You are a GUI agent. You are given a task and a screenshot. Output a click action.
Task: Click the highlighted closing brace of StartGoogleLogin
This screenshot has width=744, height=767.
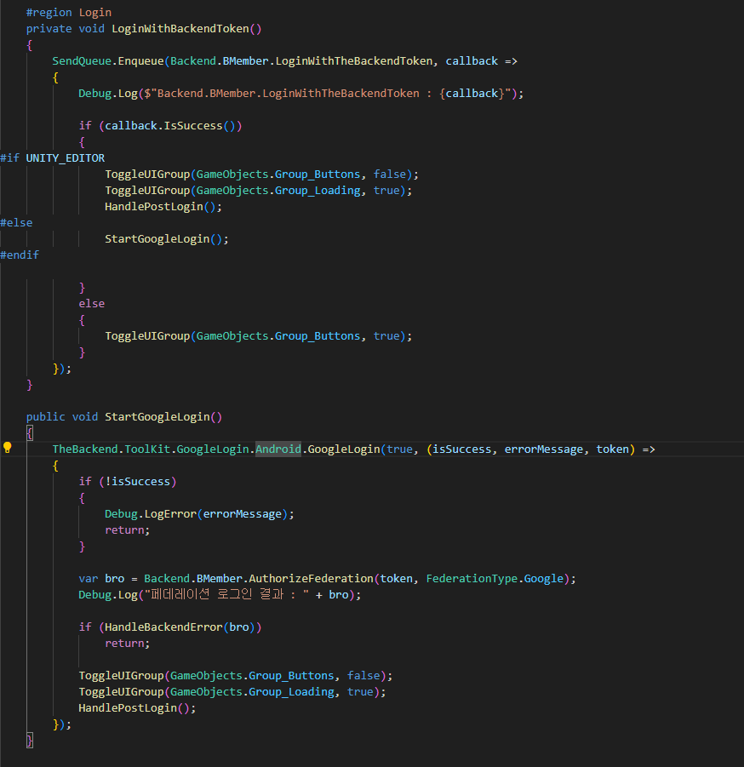coord(29,740)
